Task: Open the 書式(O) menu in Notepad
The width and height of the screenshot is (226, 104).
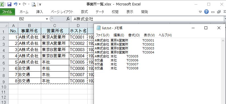Action: (x=134, y=35)
